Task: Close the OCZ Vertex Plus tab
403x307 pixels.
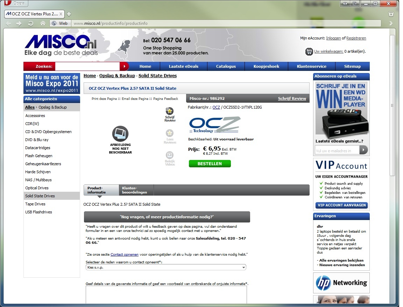Action: [61, 14]
